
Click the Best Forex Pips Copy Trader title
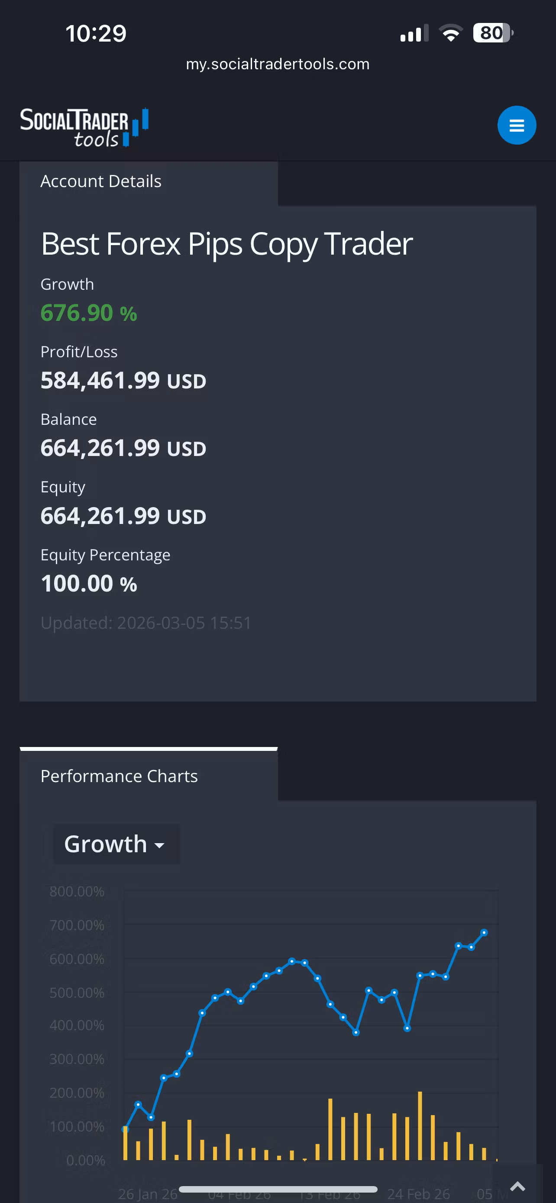click(x=227, y=244)
